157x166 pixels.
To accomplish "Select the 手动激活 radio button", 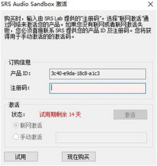I will [x=16, y=137].
